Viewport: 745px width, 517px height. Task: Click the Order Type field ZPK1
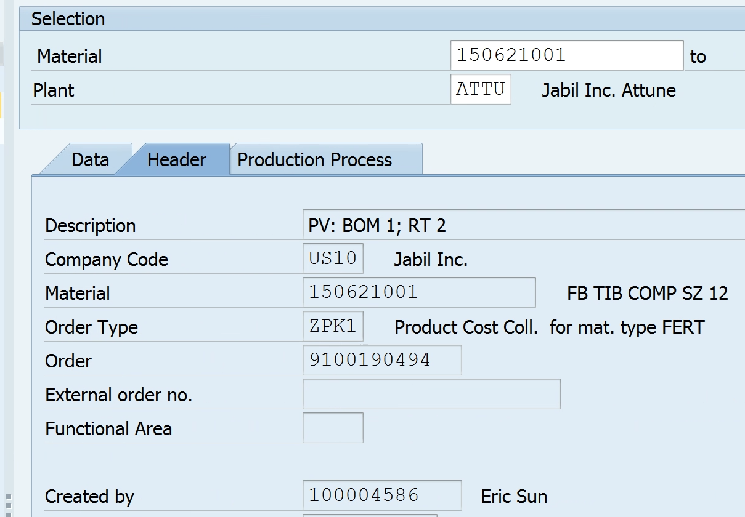pyautogui.click(x=333, y=326)
